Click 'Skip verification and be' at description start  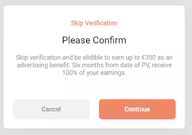[x=49, y=58]
